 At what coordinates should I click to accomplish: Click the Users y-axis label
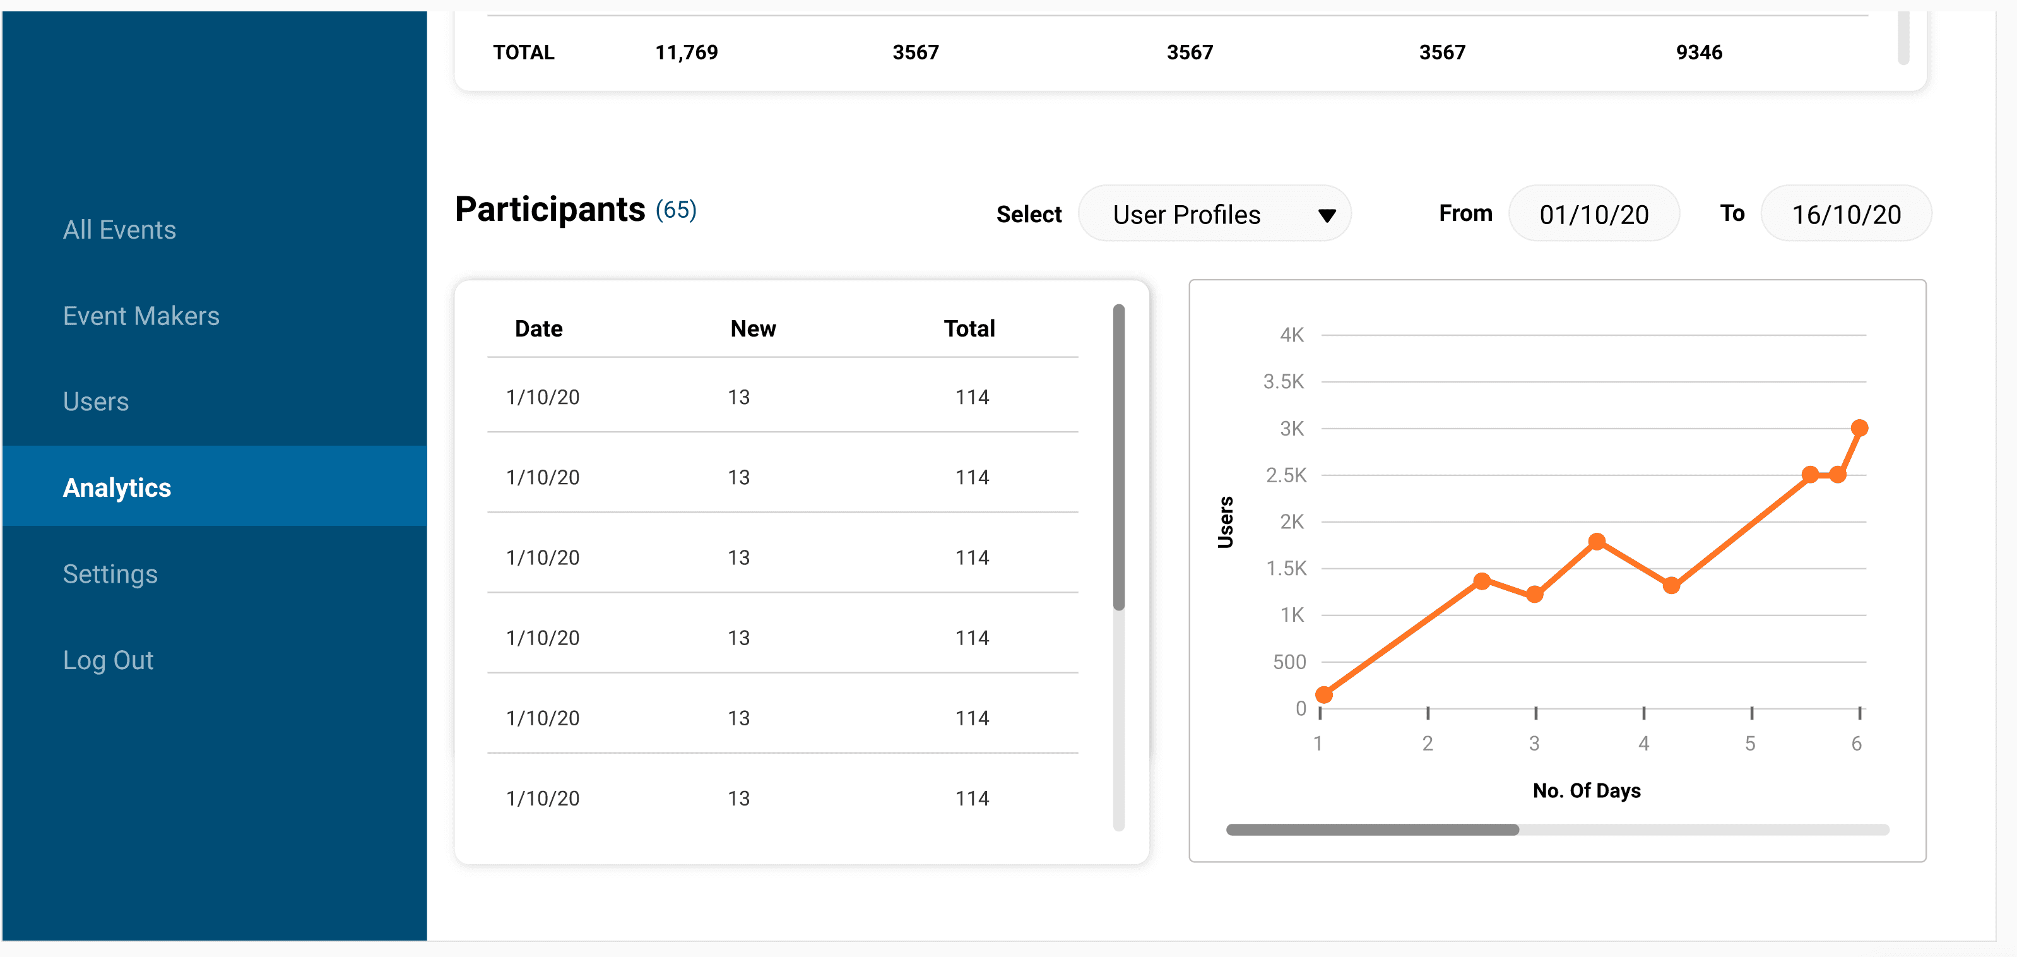1226,522
